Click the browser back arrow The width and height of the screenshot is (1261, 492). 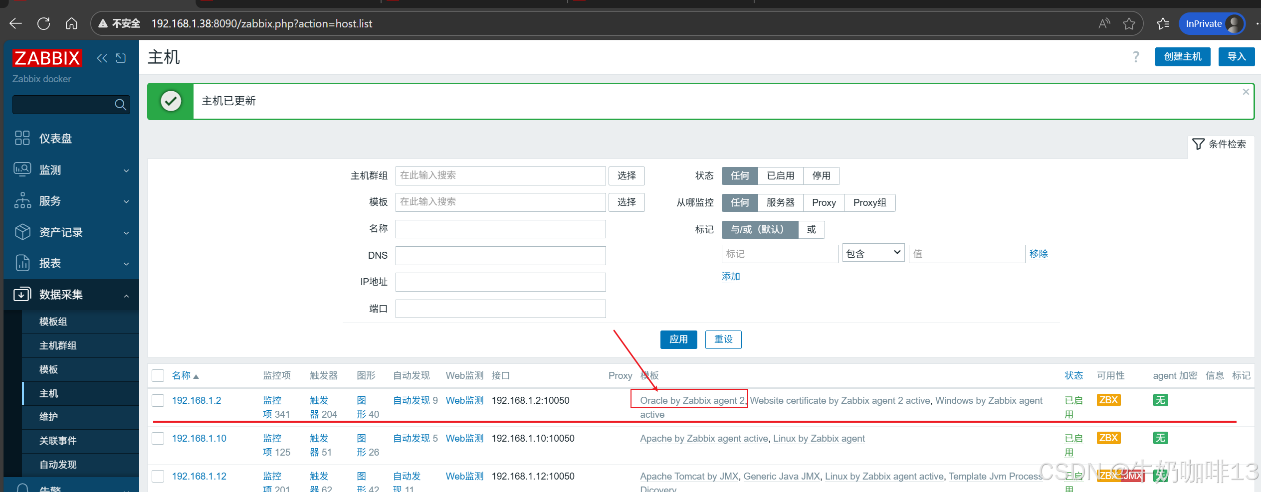[16, 23]
